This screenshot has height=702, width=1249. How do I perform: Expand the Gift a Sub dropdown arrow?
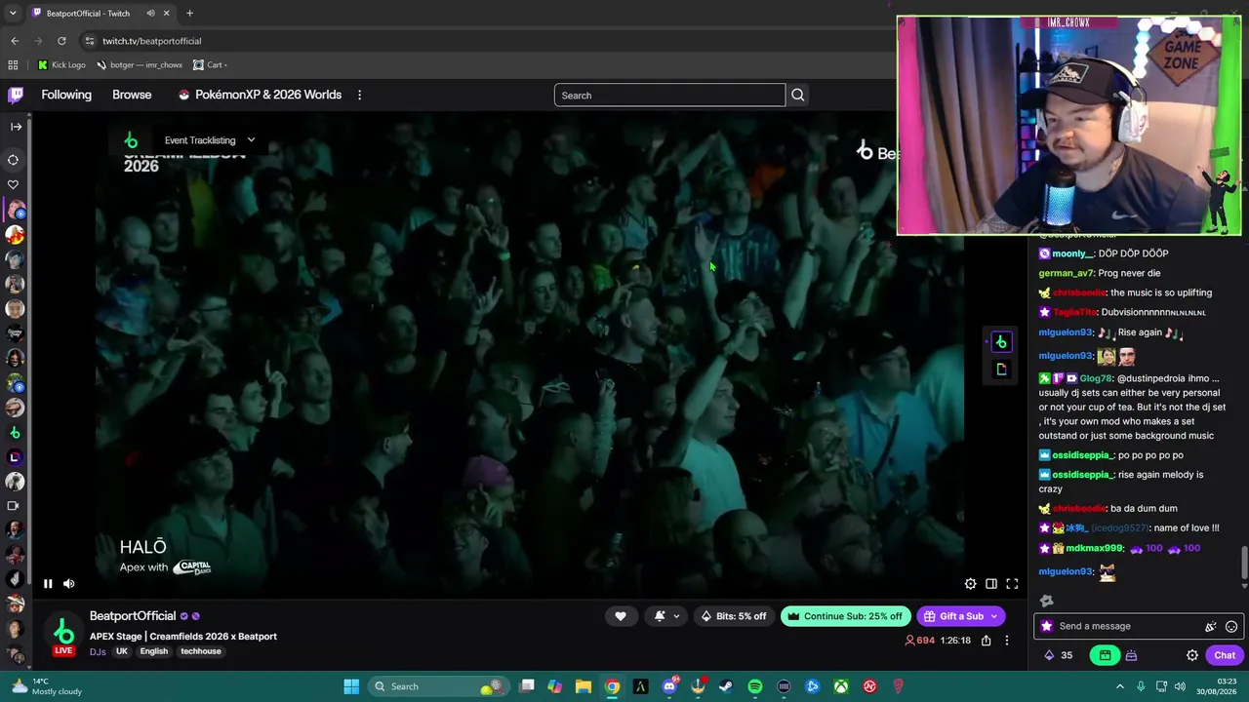click(994, 616)
